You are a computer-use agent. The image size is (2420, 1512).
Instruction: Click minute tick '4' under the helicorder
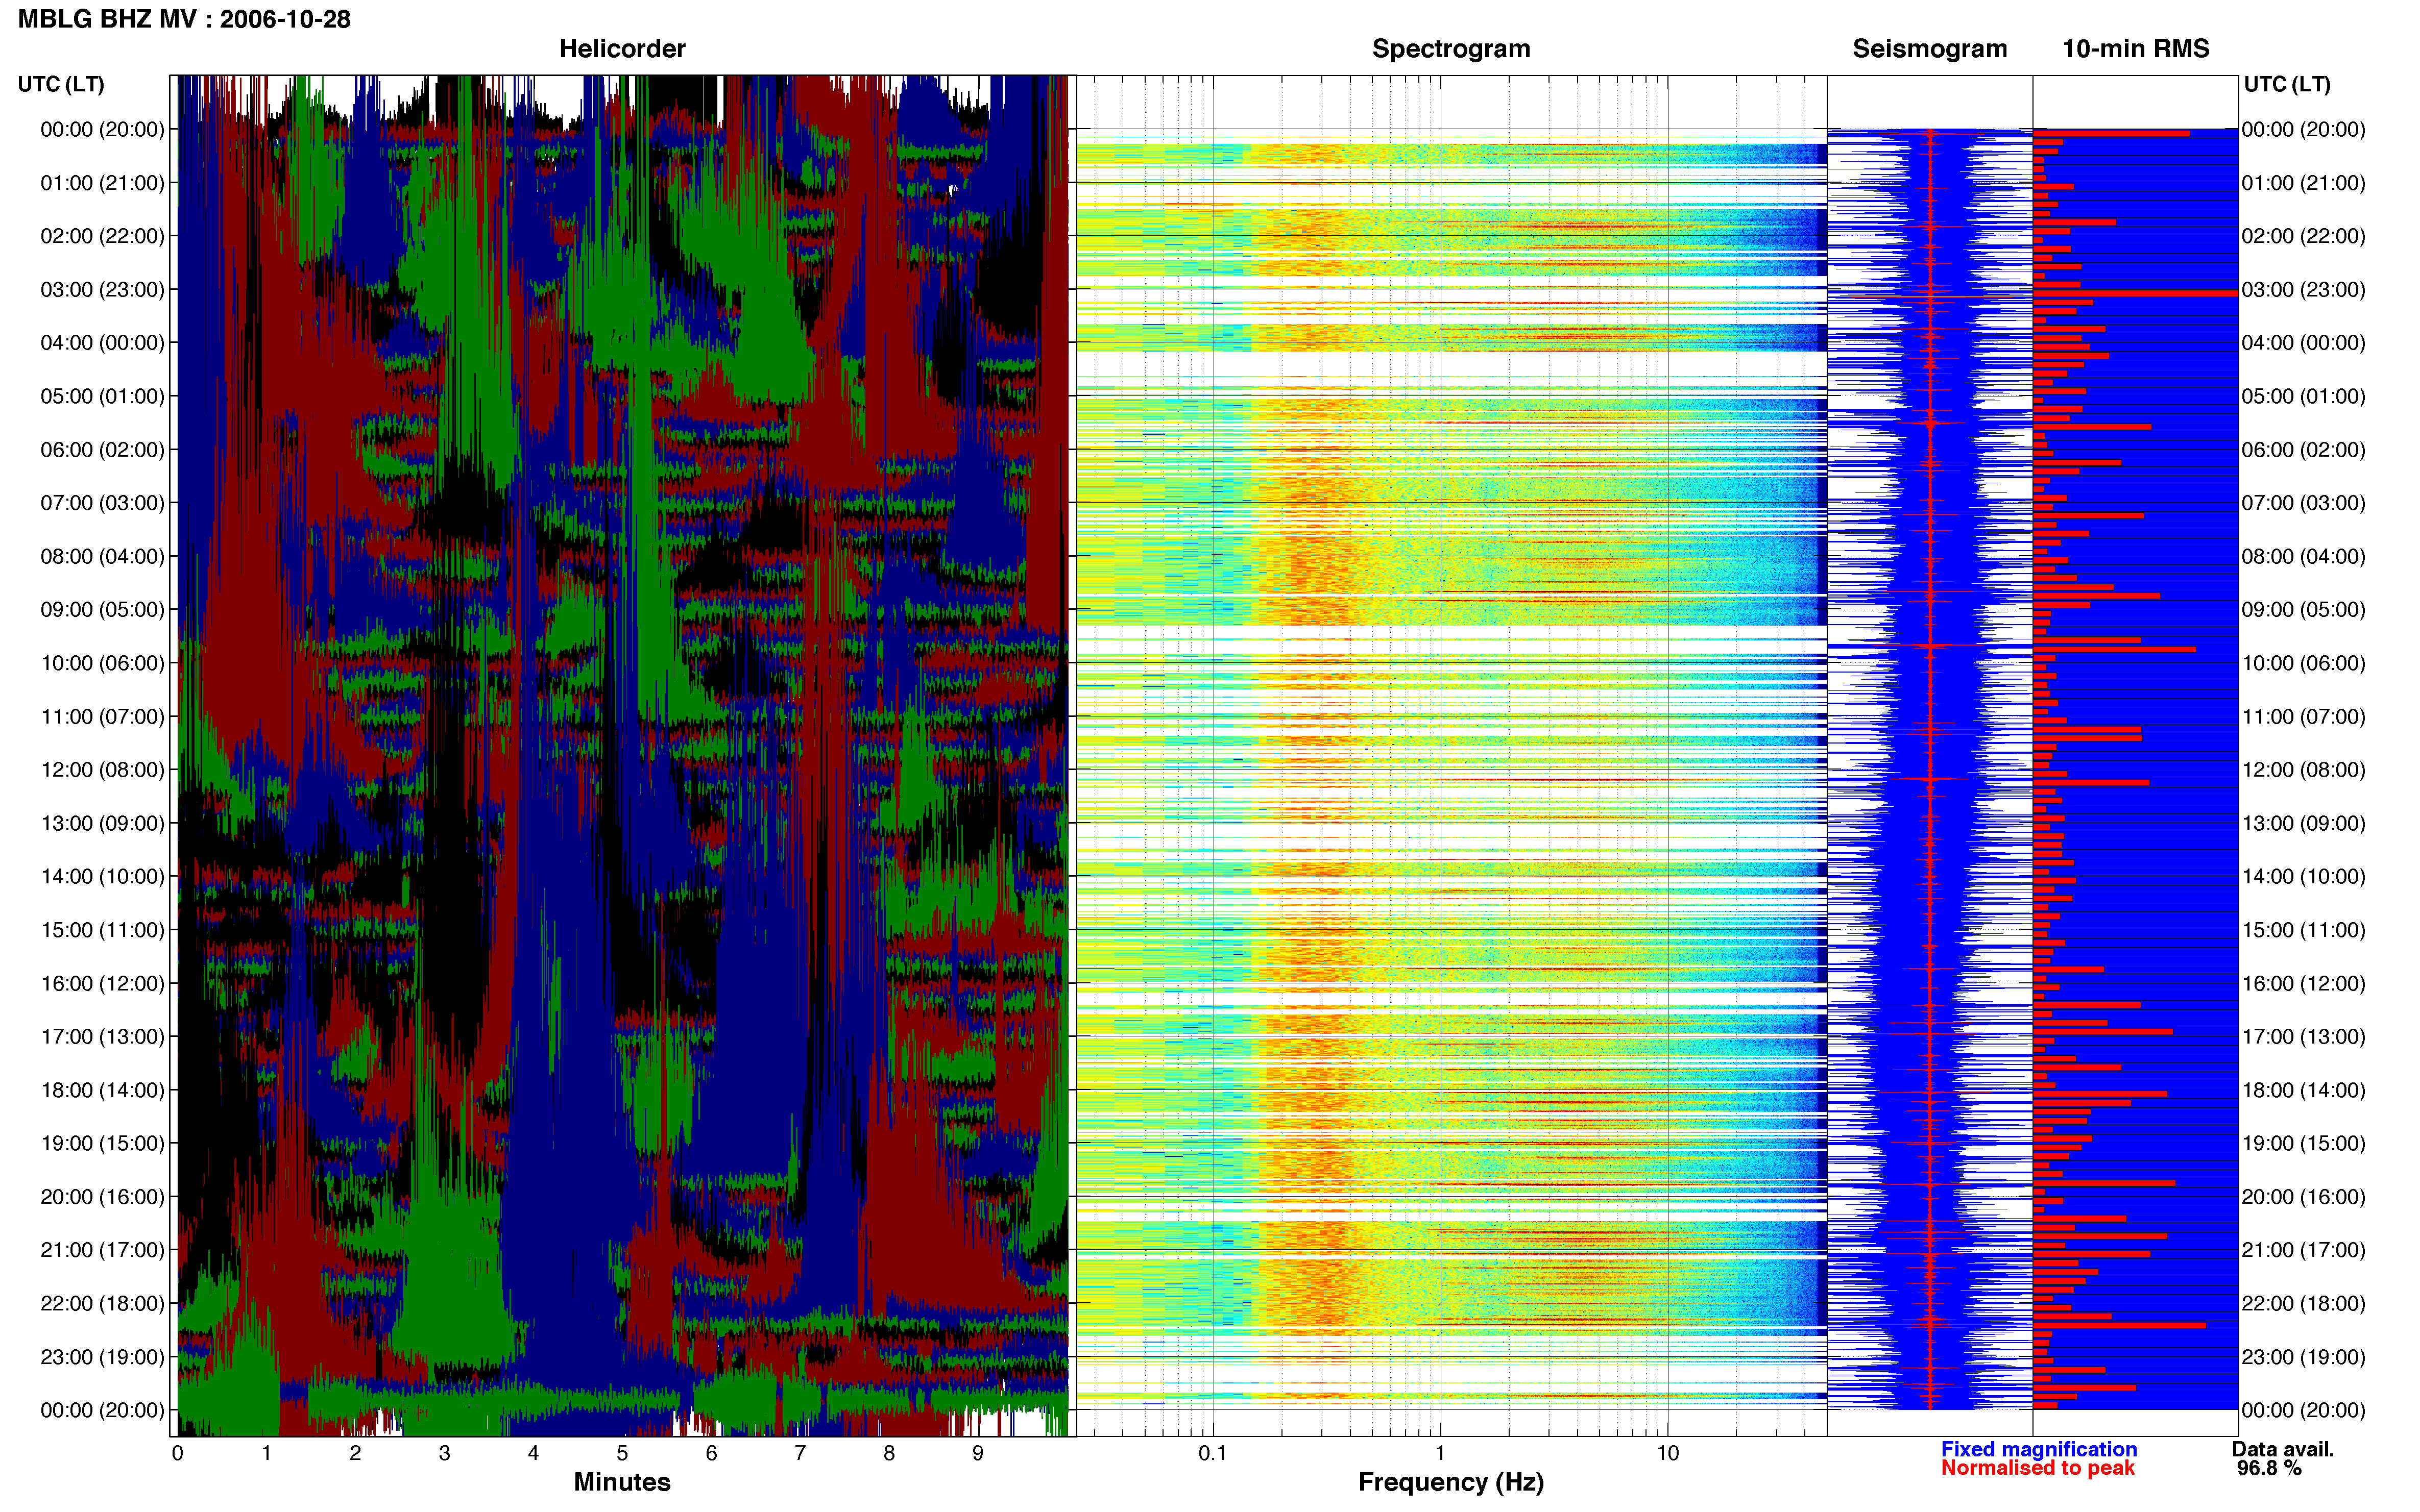coord(533,1453)
